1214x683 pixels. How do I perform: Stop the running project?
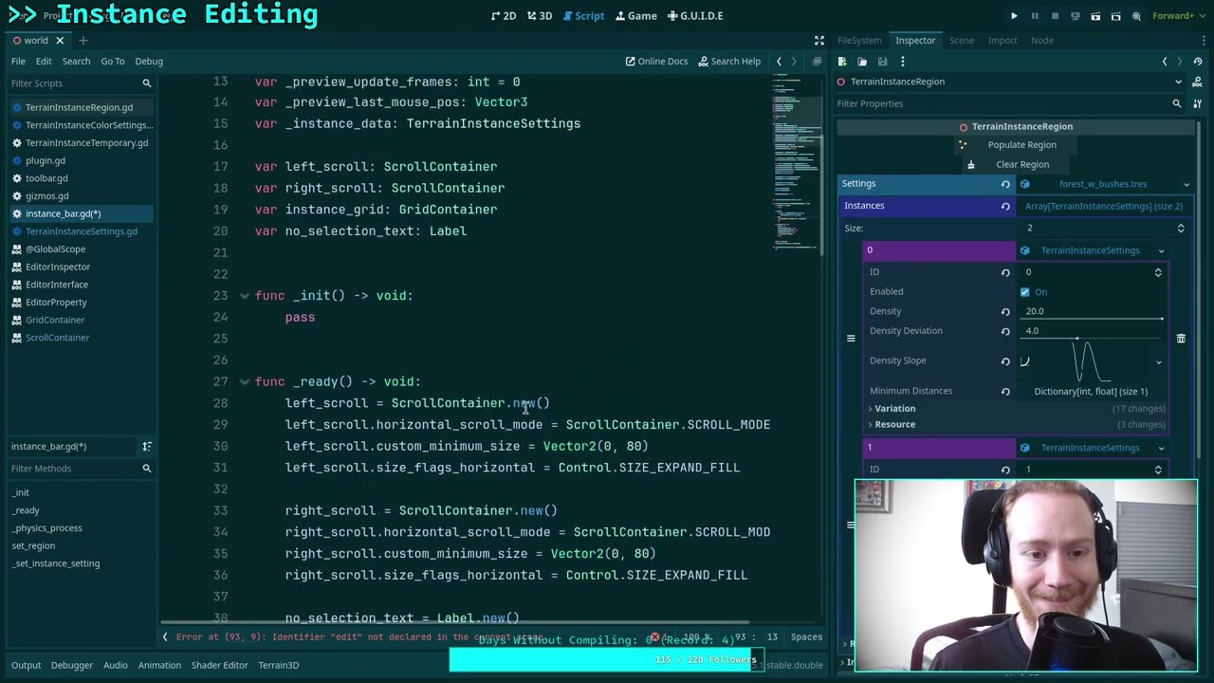point(1055,16)
